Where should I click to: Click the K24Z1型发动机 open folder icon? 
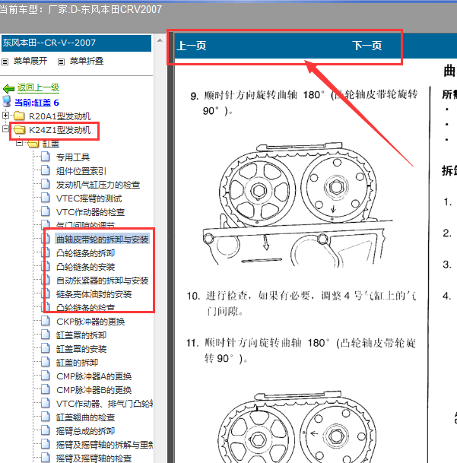(20, 130)
